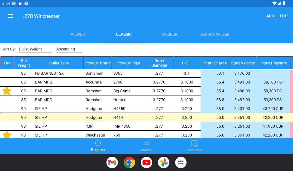Viewport: 293px width, 171px height.
Task: Launch Google Photos from the dock
Action: (164, 162)
